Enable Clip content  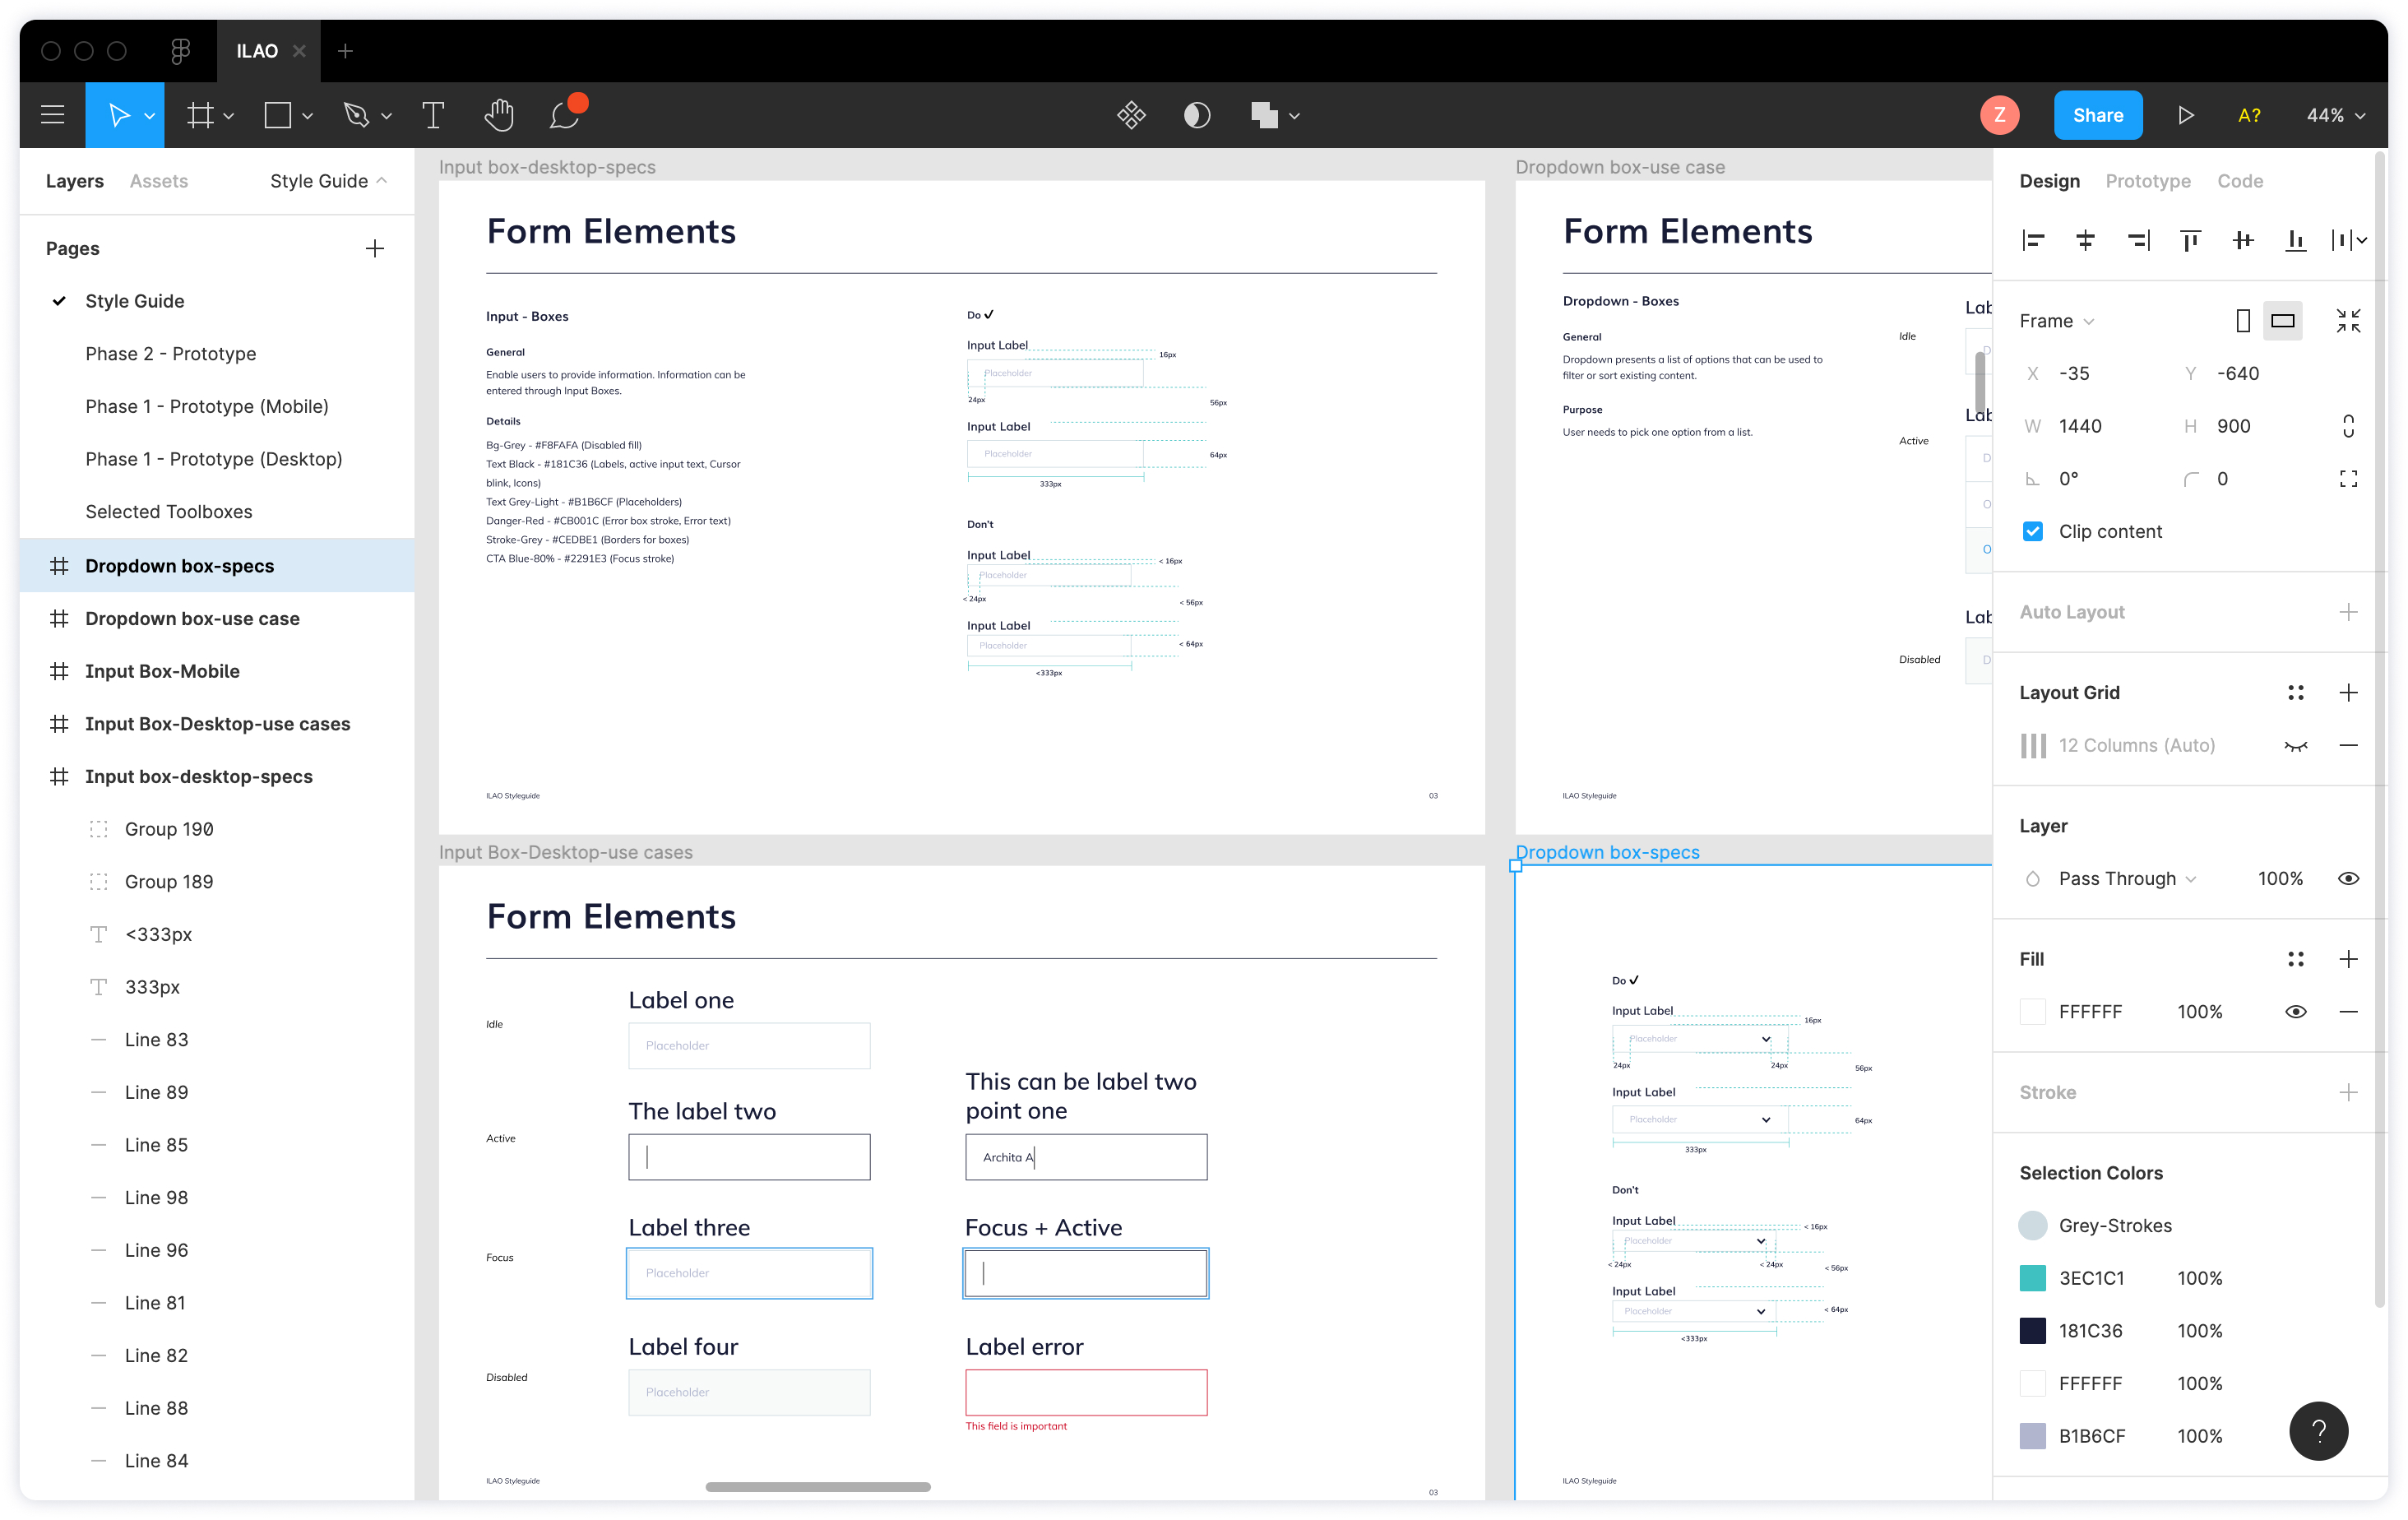point(2032,531)
